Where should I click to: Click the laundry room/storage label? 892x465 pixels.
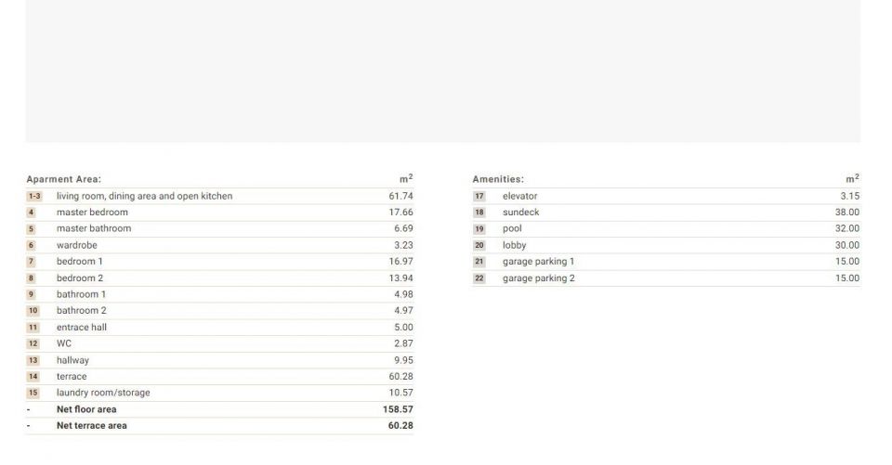click(103, 393)
